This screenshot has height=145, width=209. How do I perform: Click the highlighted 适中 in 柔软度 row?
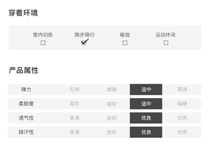[146, 104]
